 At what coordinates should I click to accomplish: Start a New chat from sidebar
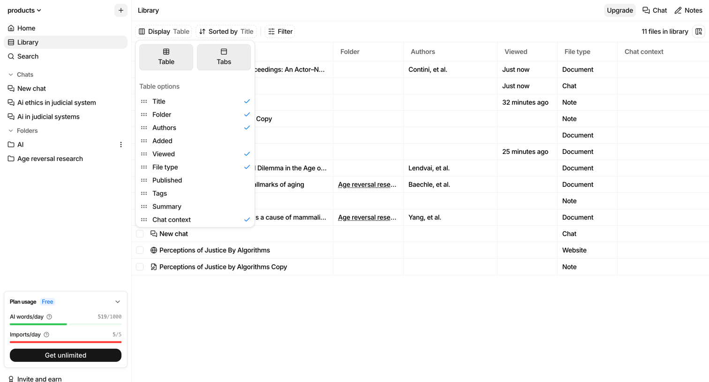(x=66, y=88)
